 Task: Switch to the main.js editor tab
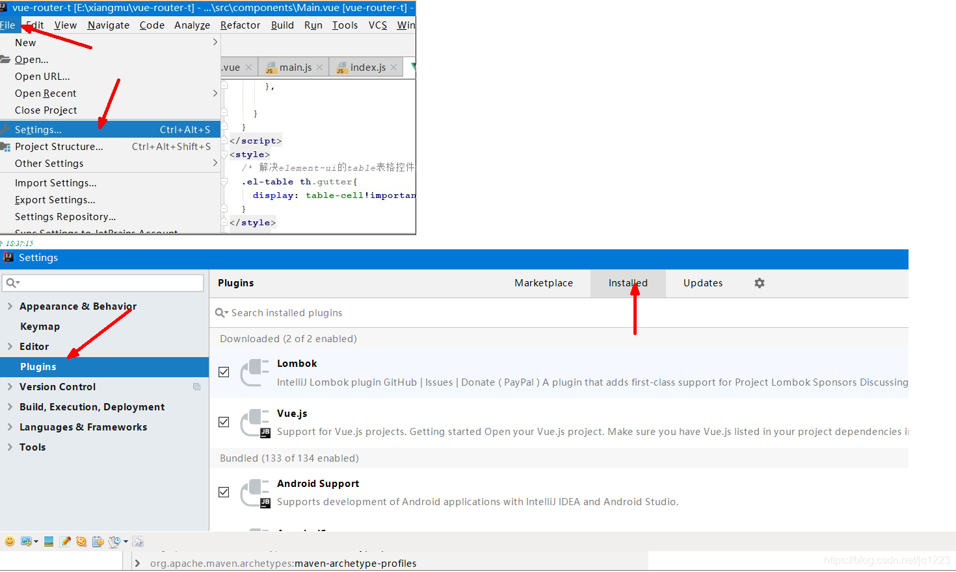coord(295,68)
